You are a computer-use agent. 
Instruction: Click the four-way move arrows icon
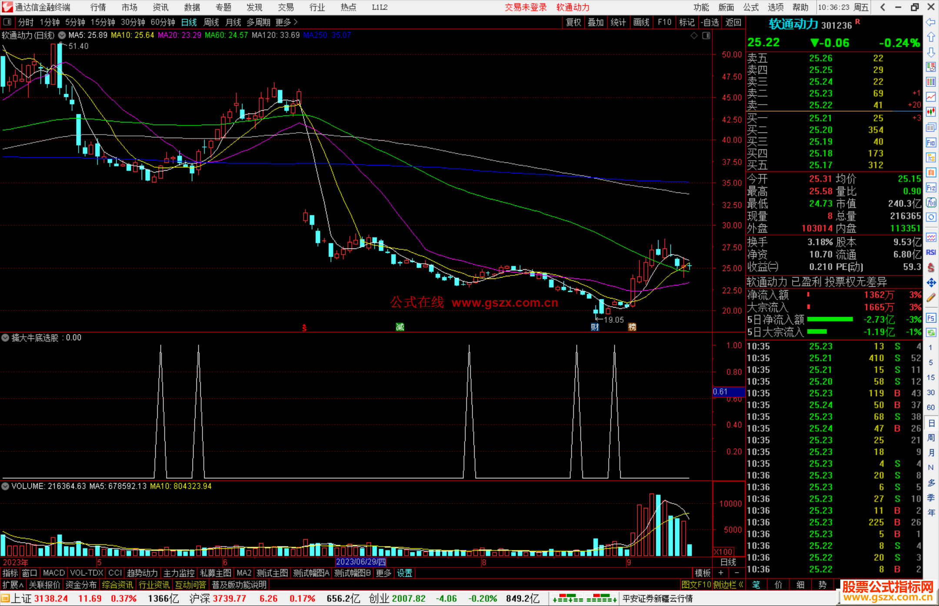[x=931, y=283]
